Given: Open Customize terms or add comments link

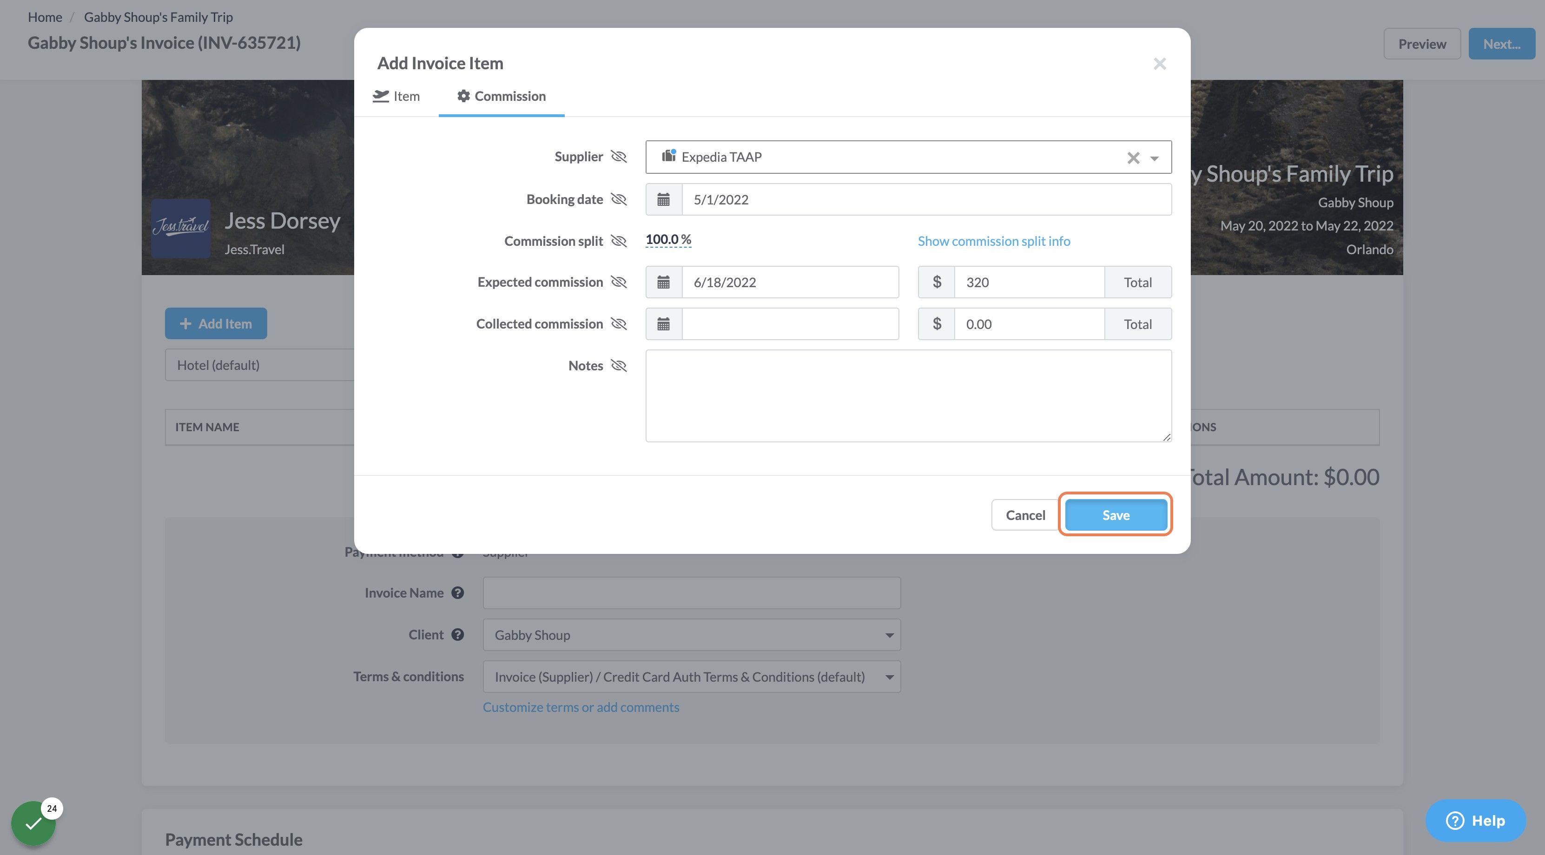Looking at the screenshot, I should click(x=581, y=708).
